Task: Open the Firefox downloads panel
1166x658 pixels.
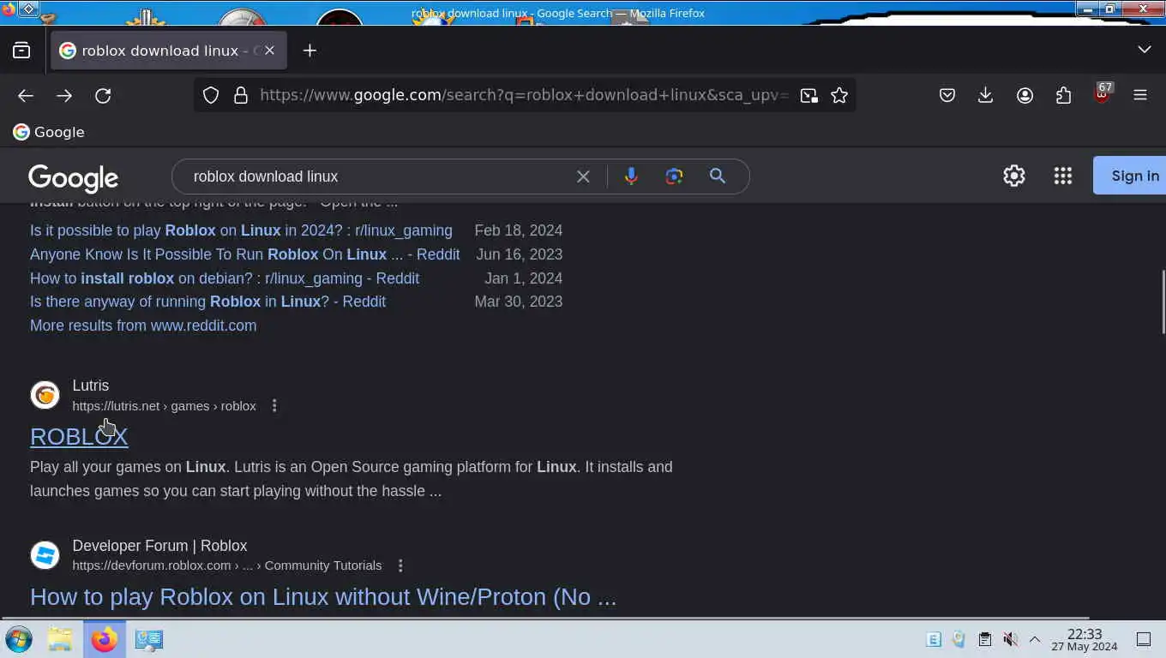Action: (x=986, y=95)
